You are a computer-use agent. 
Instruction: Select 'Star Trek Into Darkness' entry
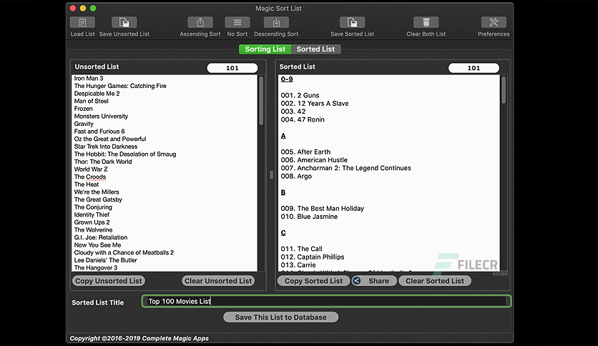coord(106,147)
